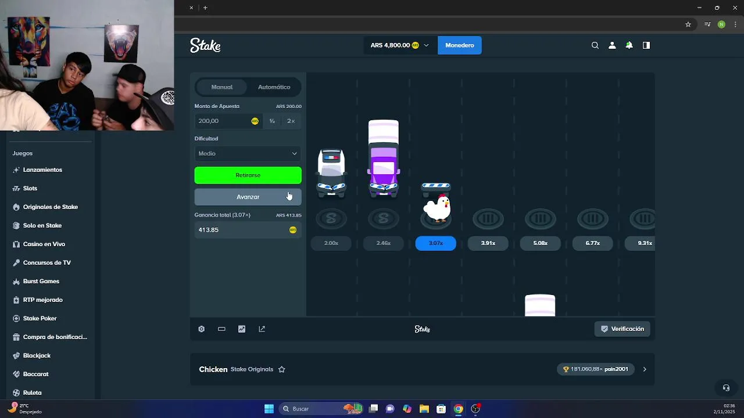Open Copilot icon in taskbar
This screenshot has height=418, width=744.
coord(407,409)
